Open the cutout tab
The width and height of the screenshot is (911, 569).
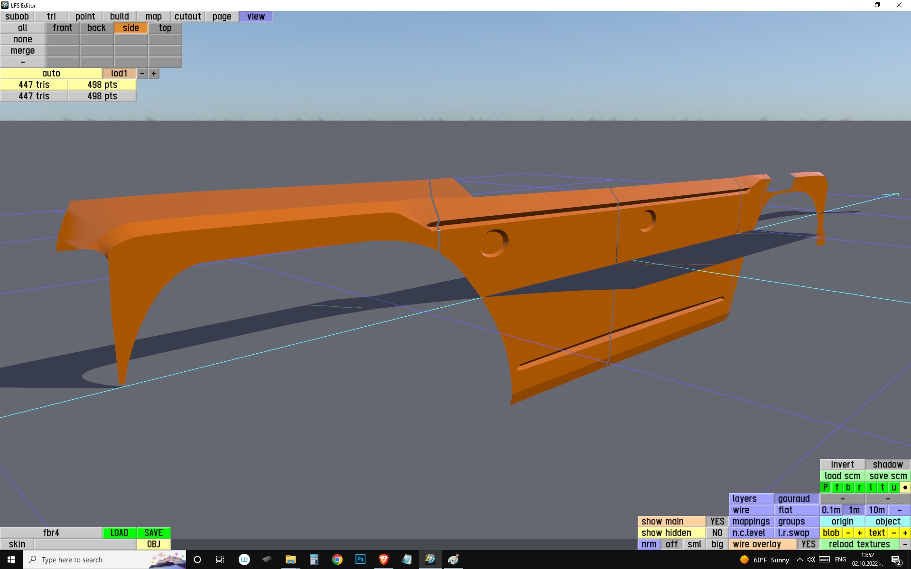point(187,17)
